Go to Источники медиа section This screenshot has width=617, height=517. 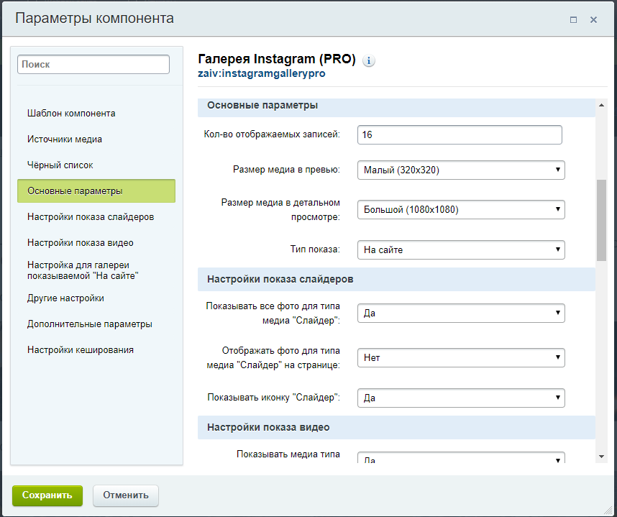coord(65,139)
